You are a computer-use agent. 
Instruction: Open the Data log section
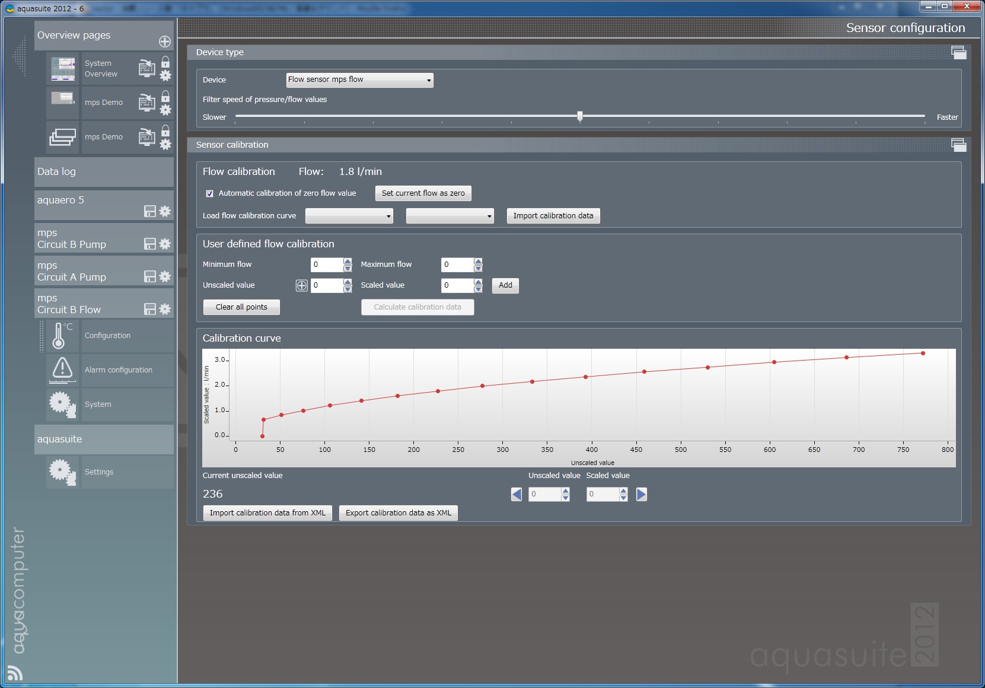[x=104, y=172]
